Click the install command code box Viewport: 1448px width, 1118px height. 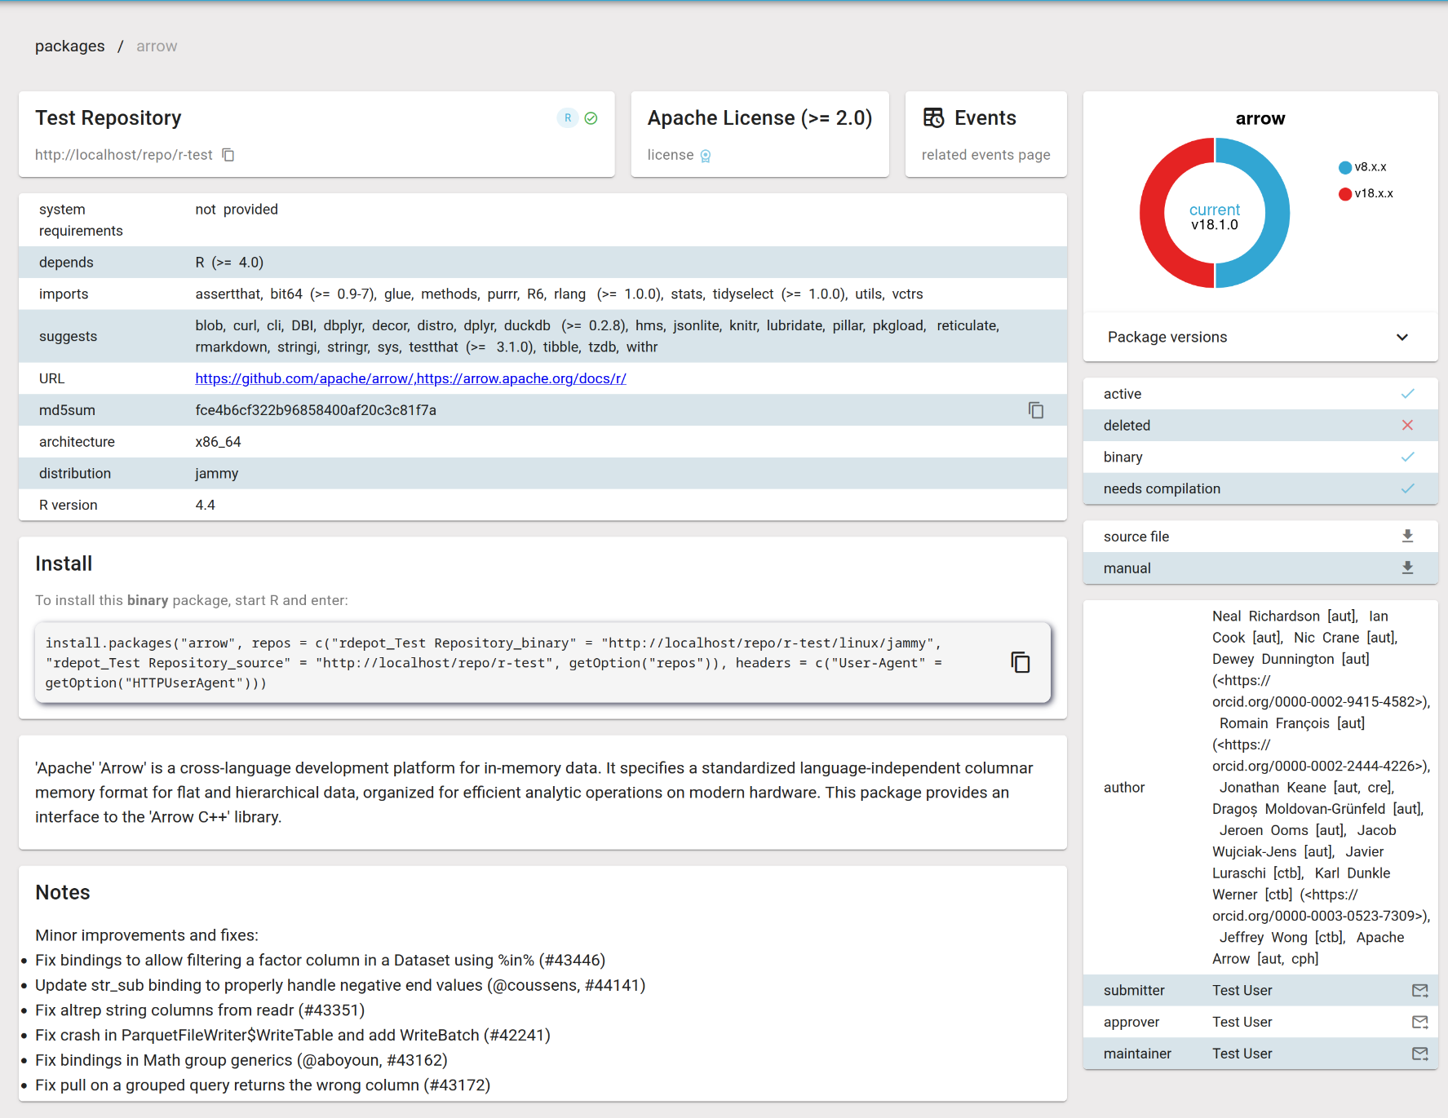pos(542,663)
